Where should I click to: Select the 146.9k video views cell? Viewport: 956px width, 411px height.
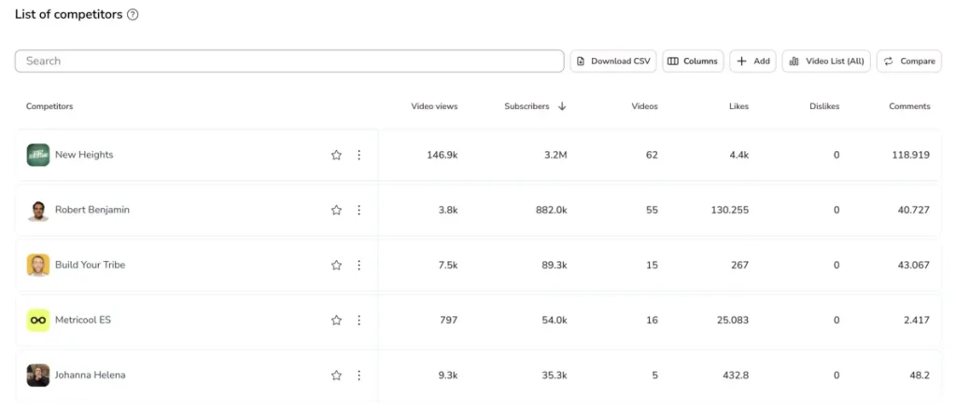click(442, 156)
